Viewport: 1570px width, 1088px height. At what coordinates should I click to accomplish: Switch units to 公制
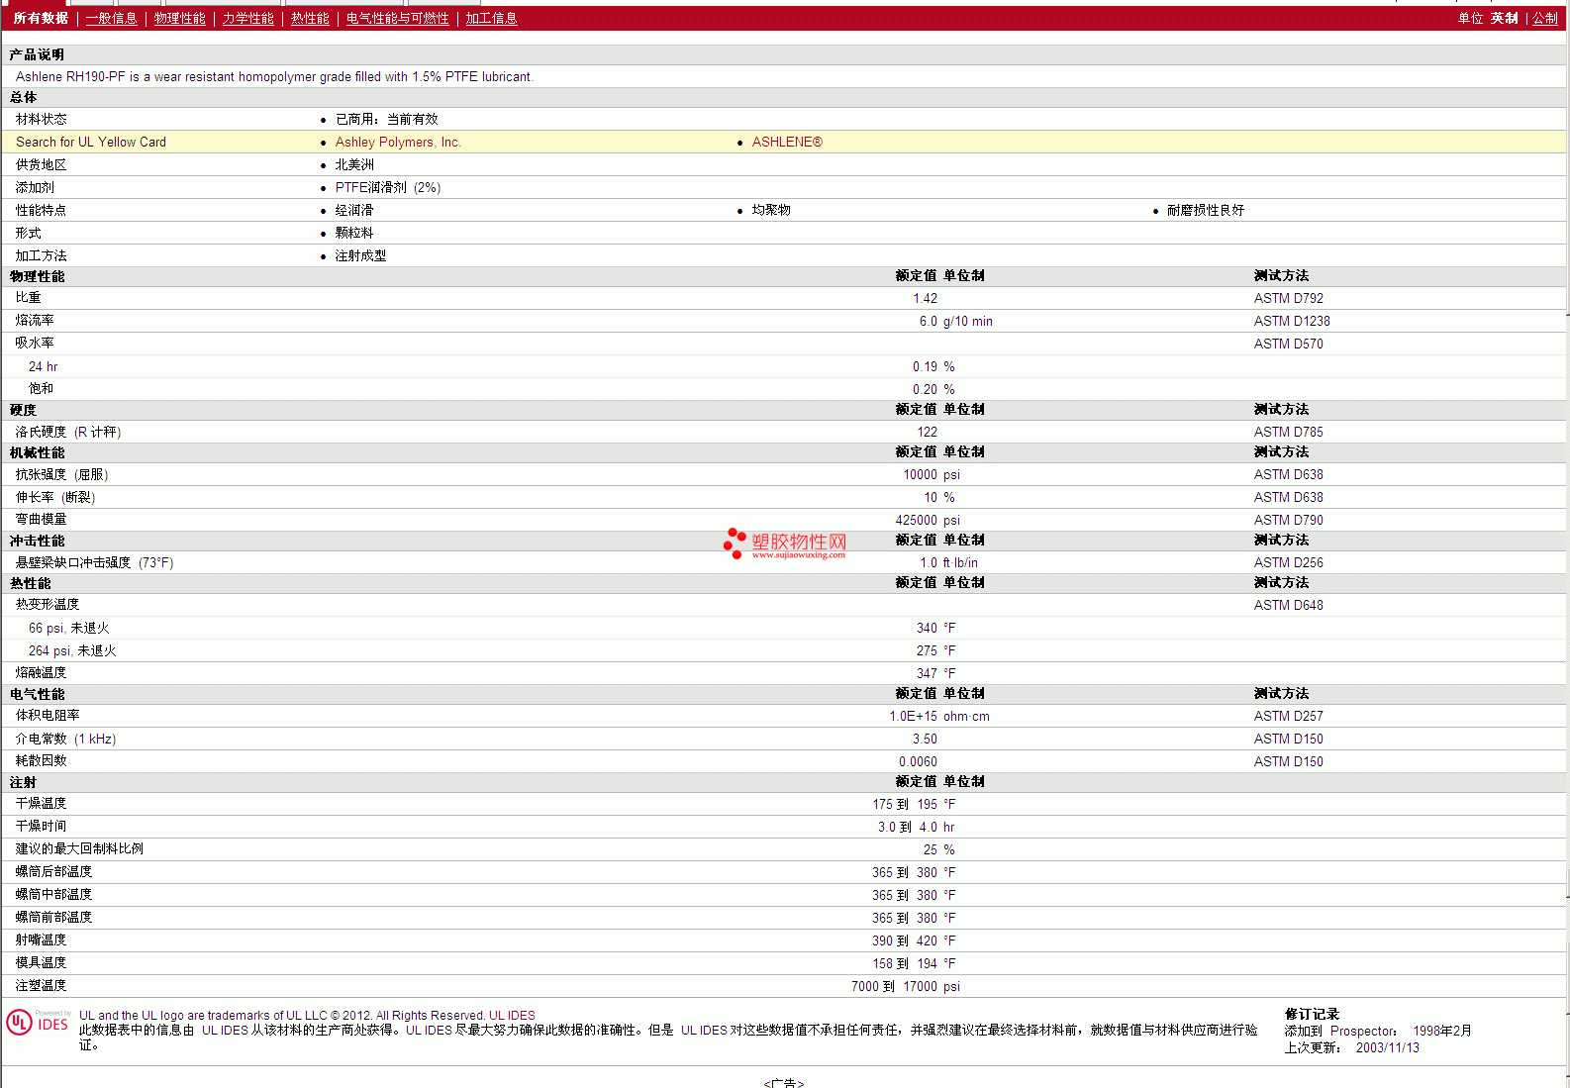[x=1545, y=18]
